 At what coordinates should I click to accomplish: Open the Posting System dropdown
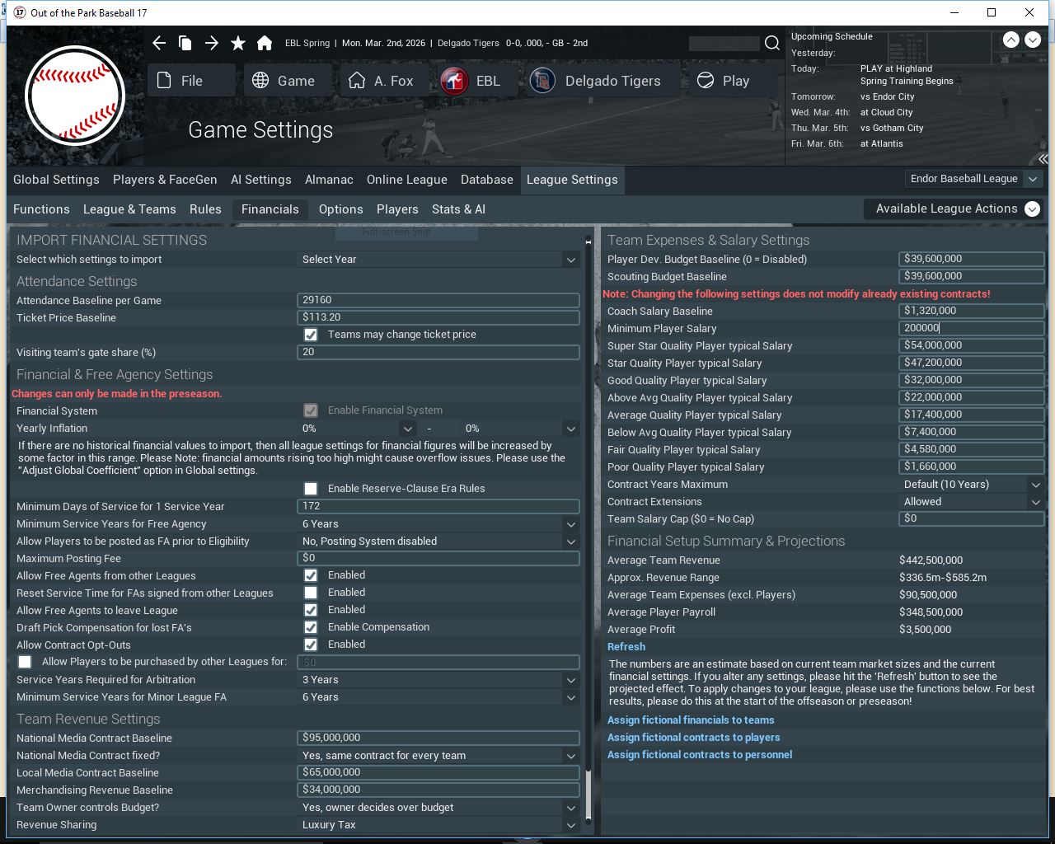pyautogui.click(x=438, y=542)
